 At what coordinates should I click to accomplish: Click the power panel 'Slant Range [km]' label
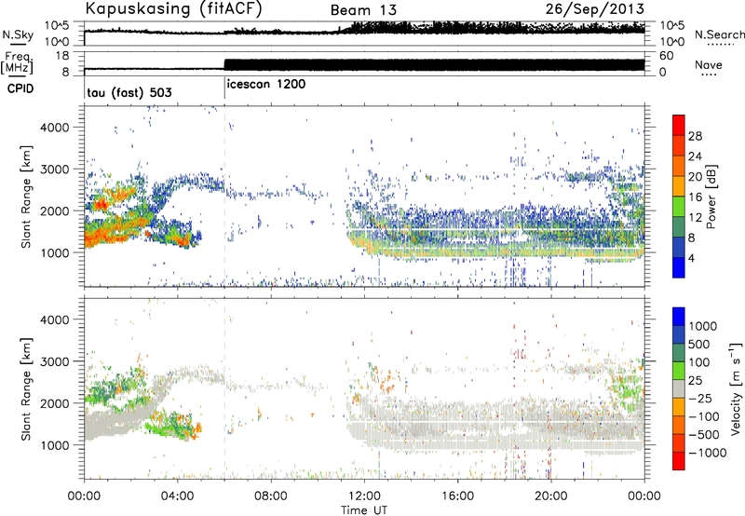pos(26,197)
